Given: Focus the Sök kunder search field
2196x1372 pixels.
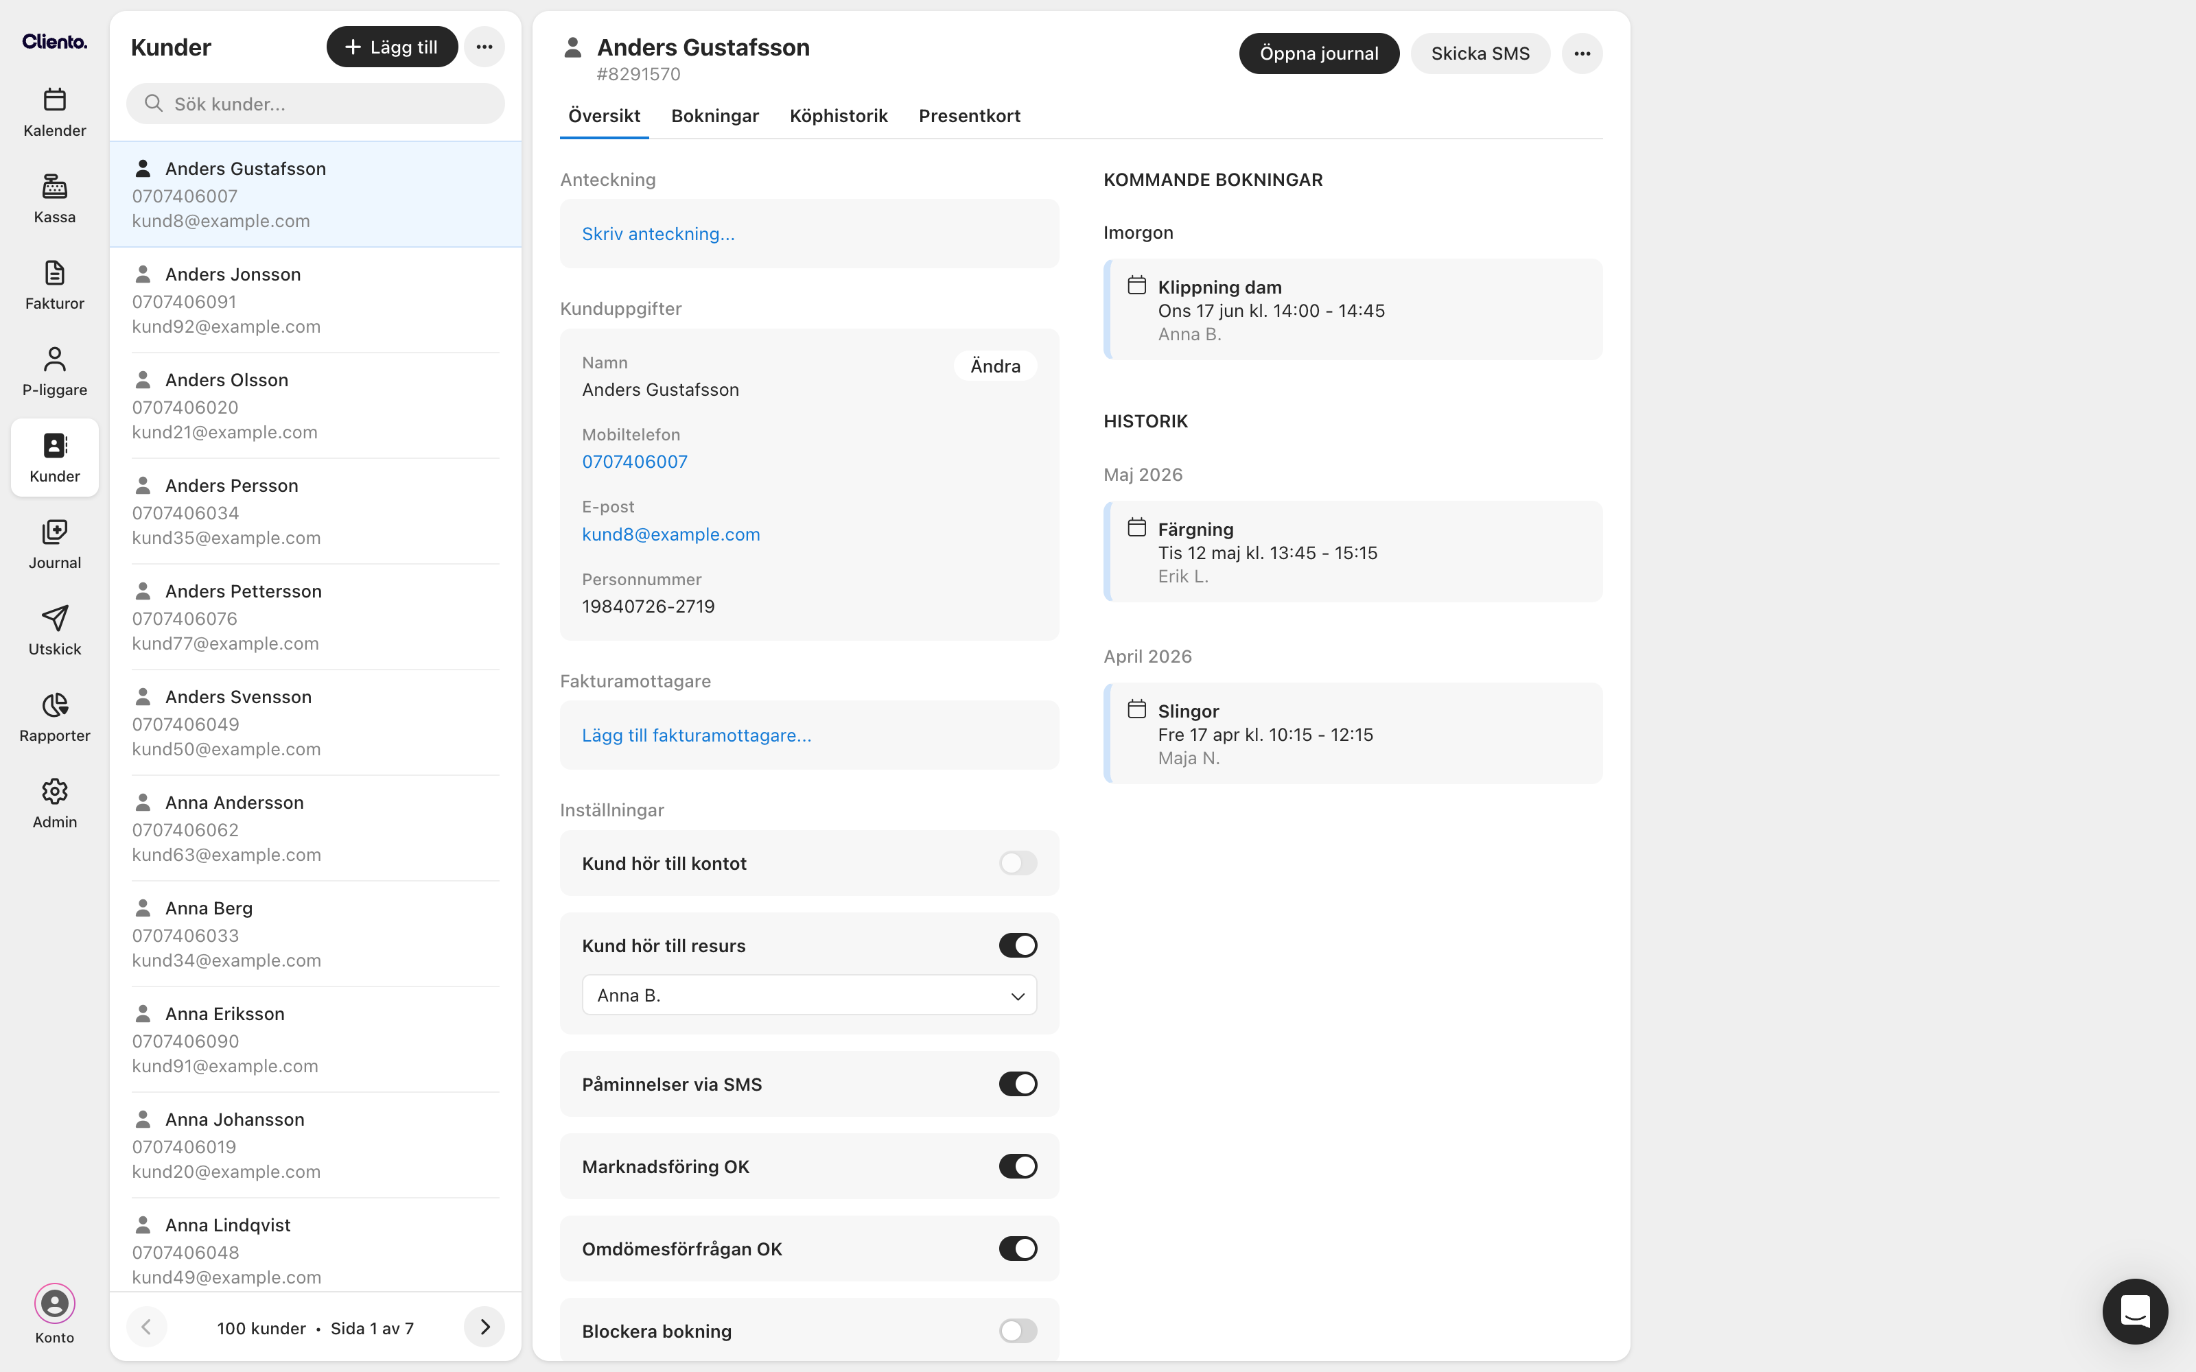Looking at the screenshot, I should pyautogui.click(x=316, y=104).
